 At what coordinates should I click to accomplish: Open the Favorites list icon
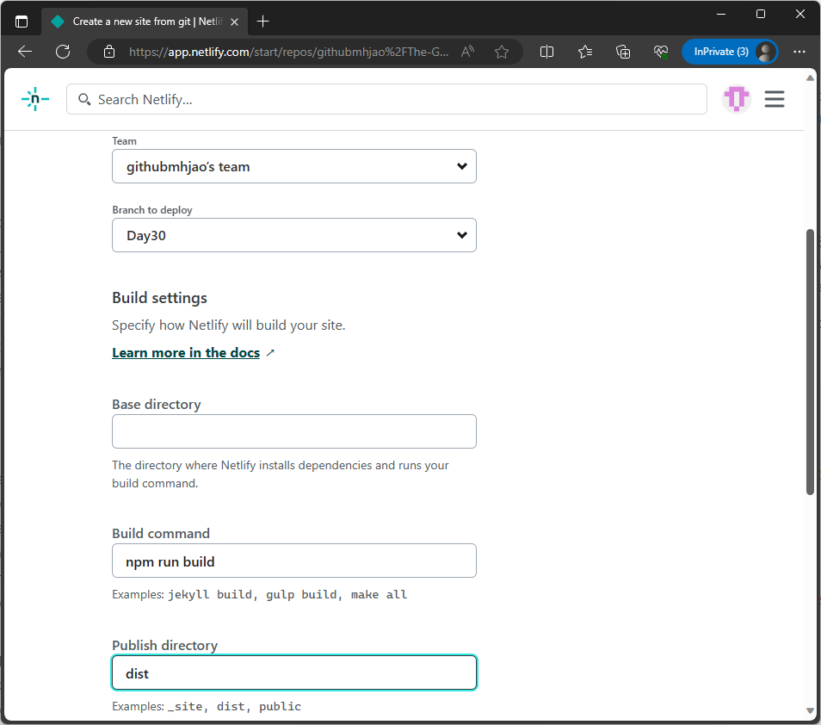coord(585,52)
